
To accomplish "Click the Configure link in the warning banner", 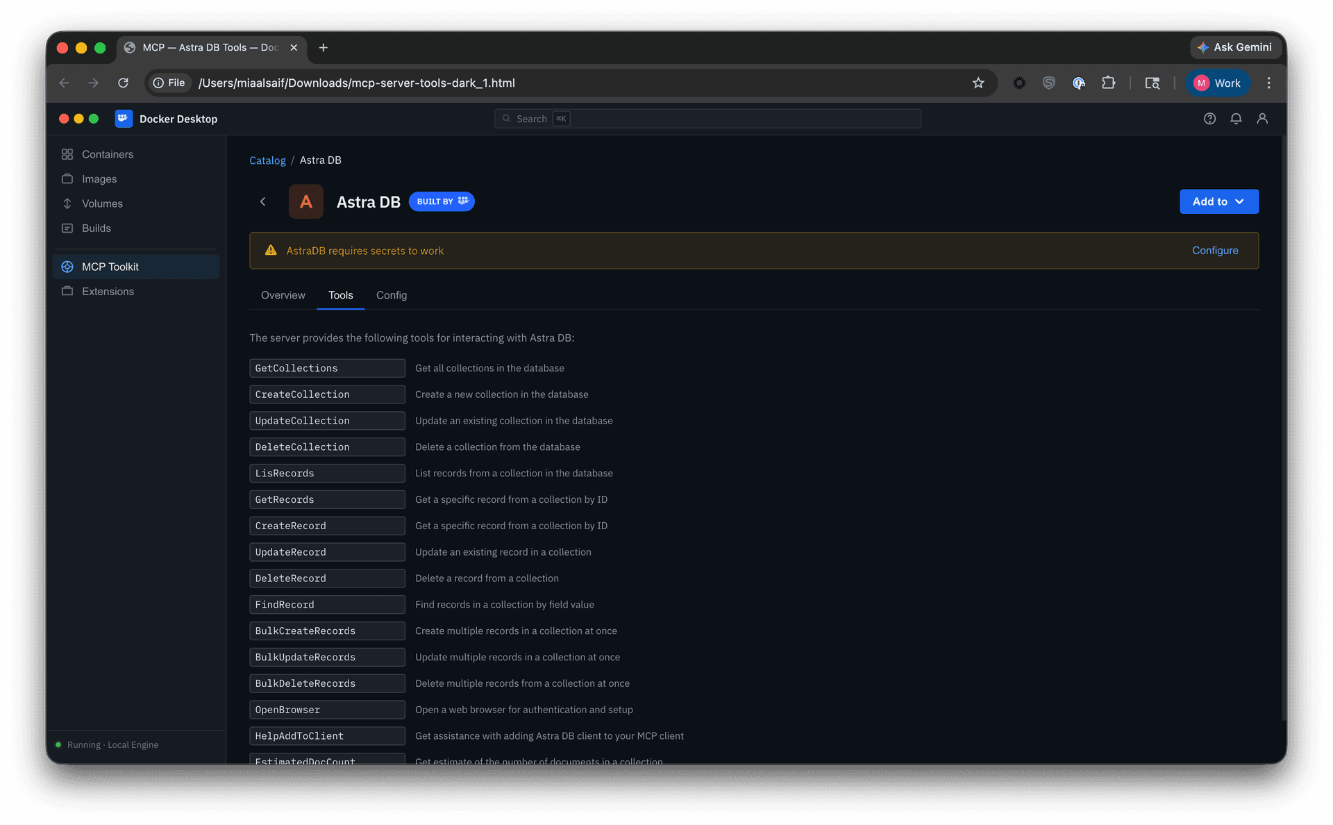I will 1214,251.
